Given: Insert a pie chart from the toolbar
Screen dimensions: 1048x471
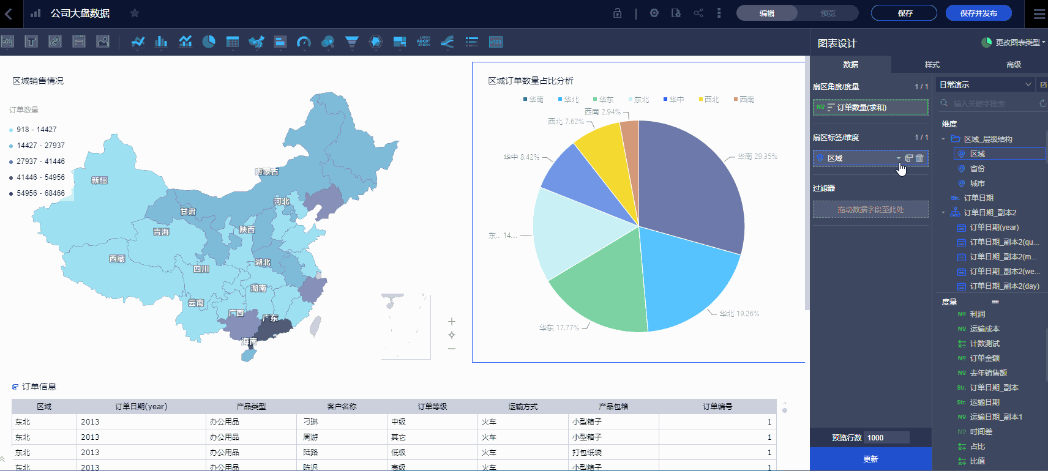Looking at the screenshot, I should (x=209, y=42).
